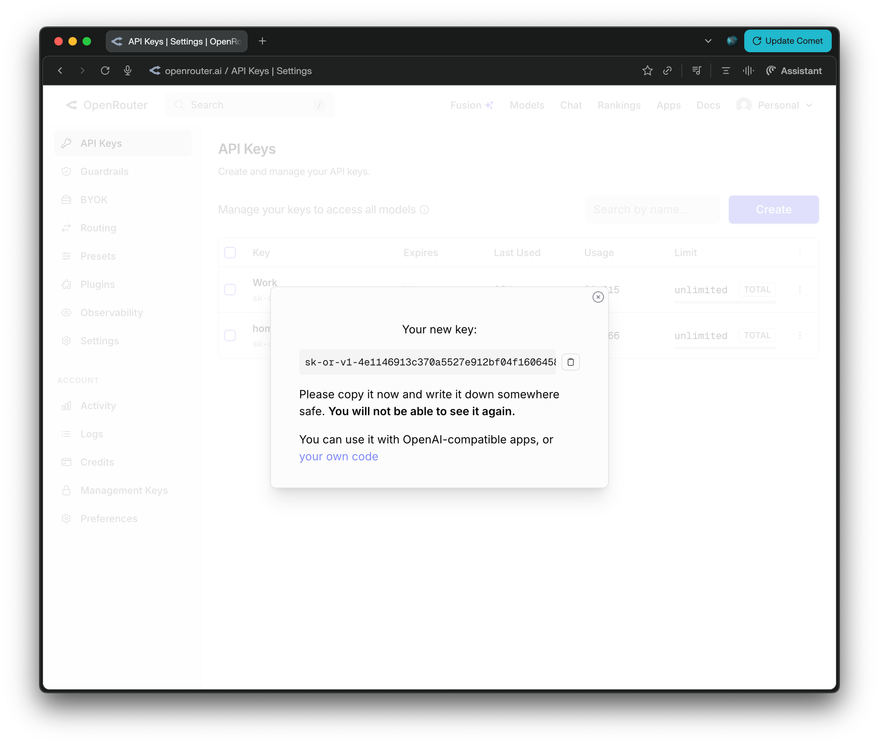Image resolution: width=879 pixels, height=745 pixels.
Task: Open the Docs nav item
Action: (x=708, y=105)
